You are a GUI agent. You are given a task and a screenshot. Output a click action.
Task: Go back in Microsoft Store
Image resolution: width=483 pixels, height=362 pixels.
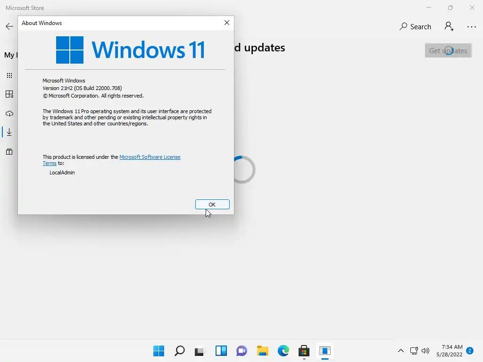(9, 26)
